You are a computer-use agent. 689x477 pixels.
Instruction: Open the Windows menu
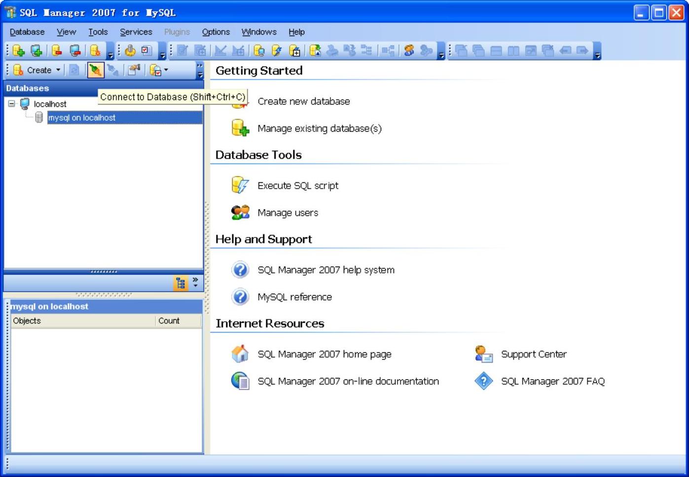click(259, 32)
